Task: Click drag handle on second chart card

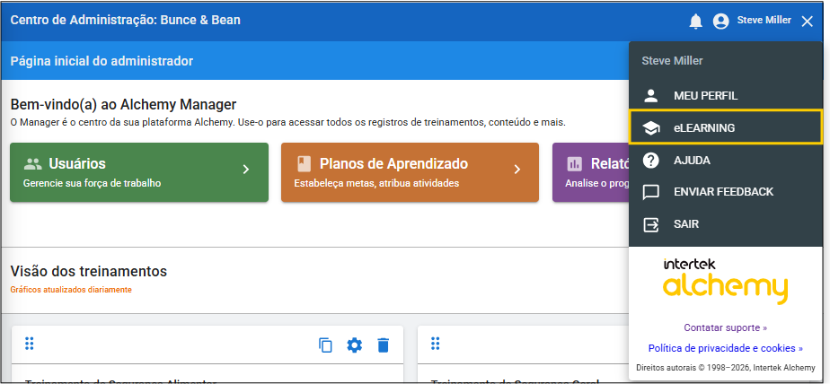Action: click(436, 344)
